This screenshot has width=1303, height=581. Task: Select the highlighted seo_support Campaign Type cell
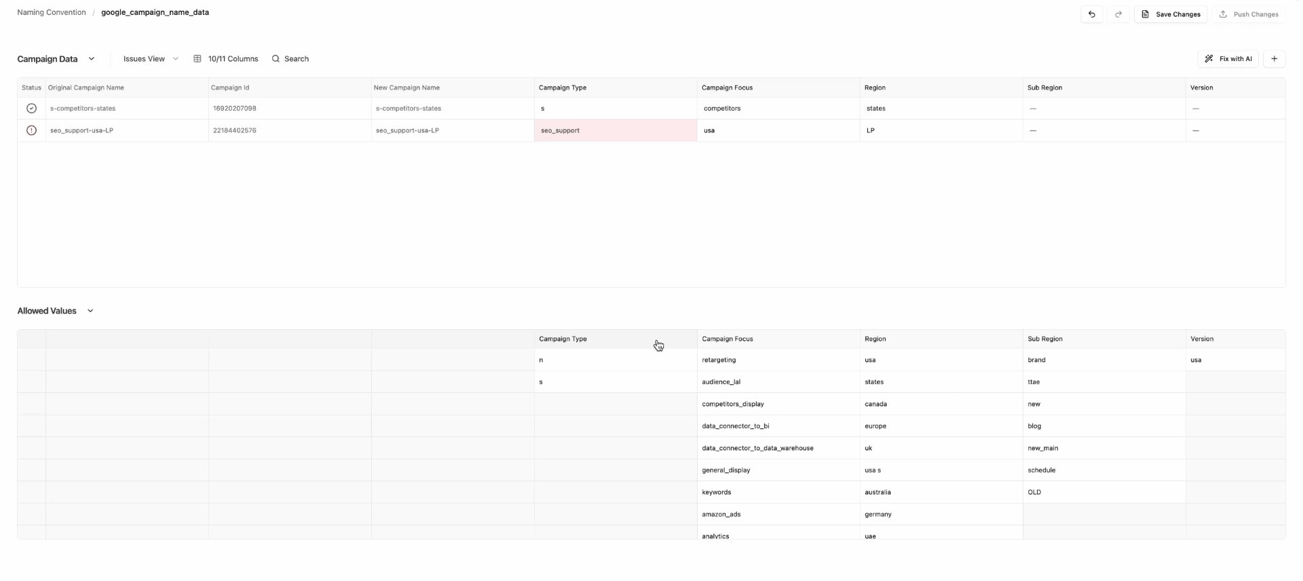615,130
